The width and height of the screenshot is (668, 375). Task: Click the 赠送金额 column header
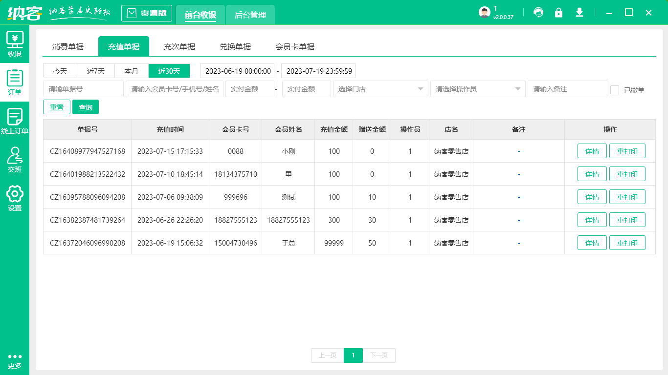(x=372, y=129)
